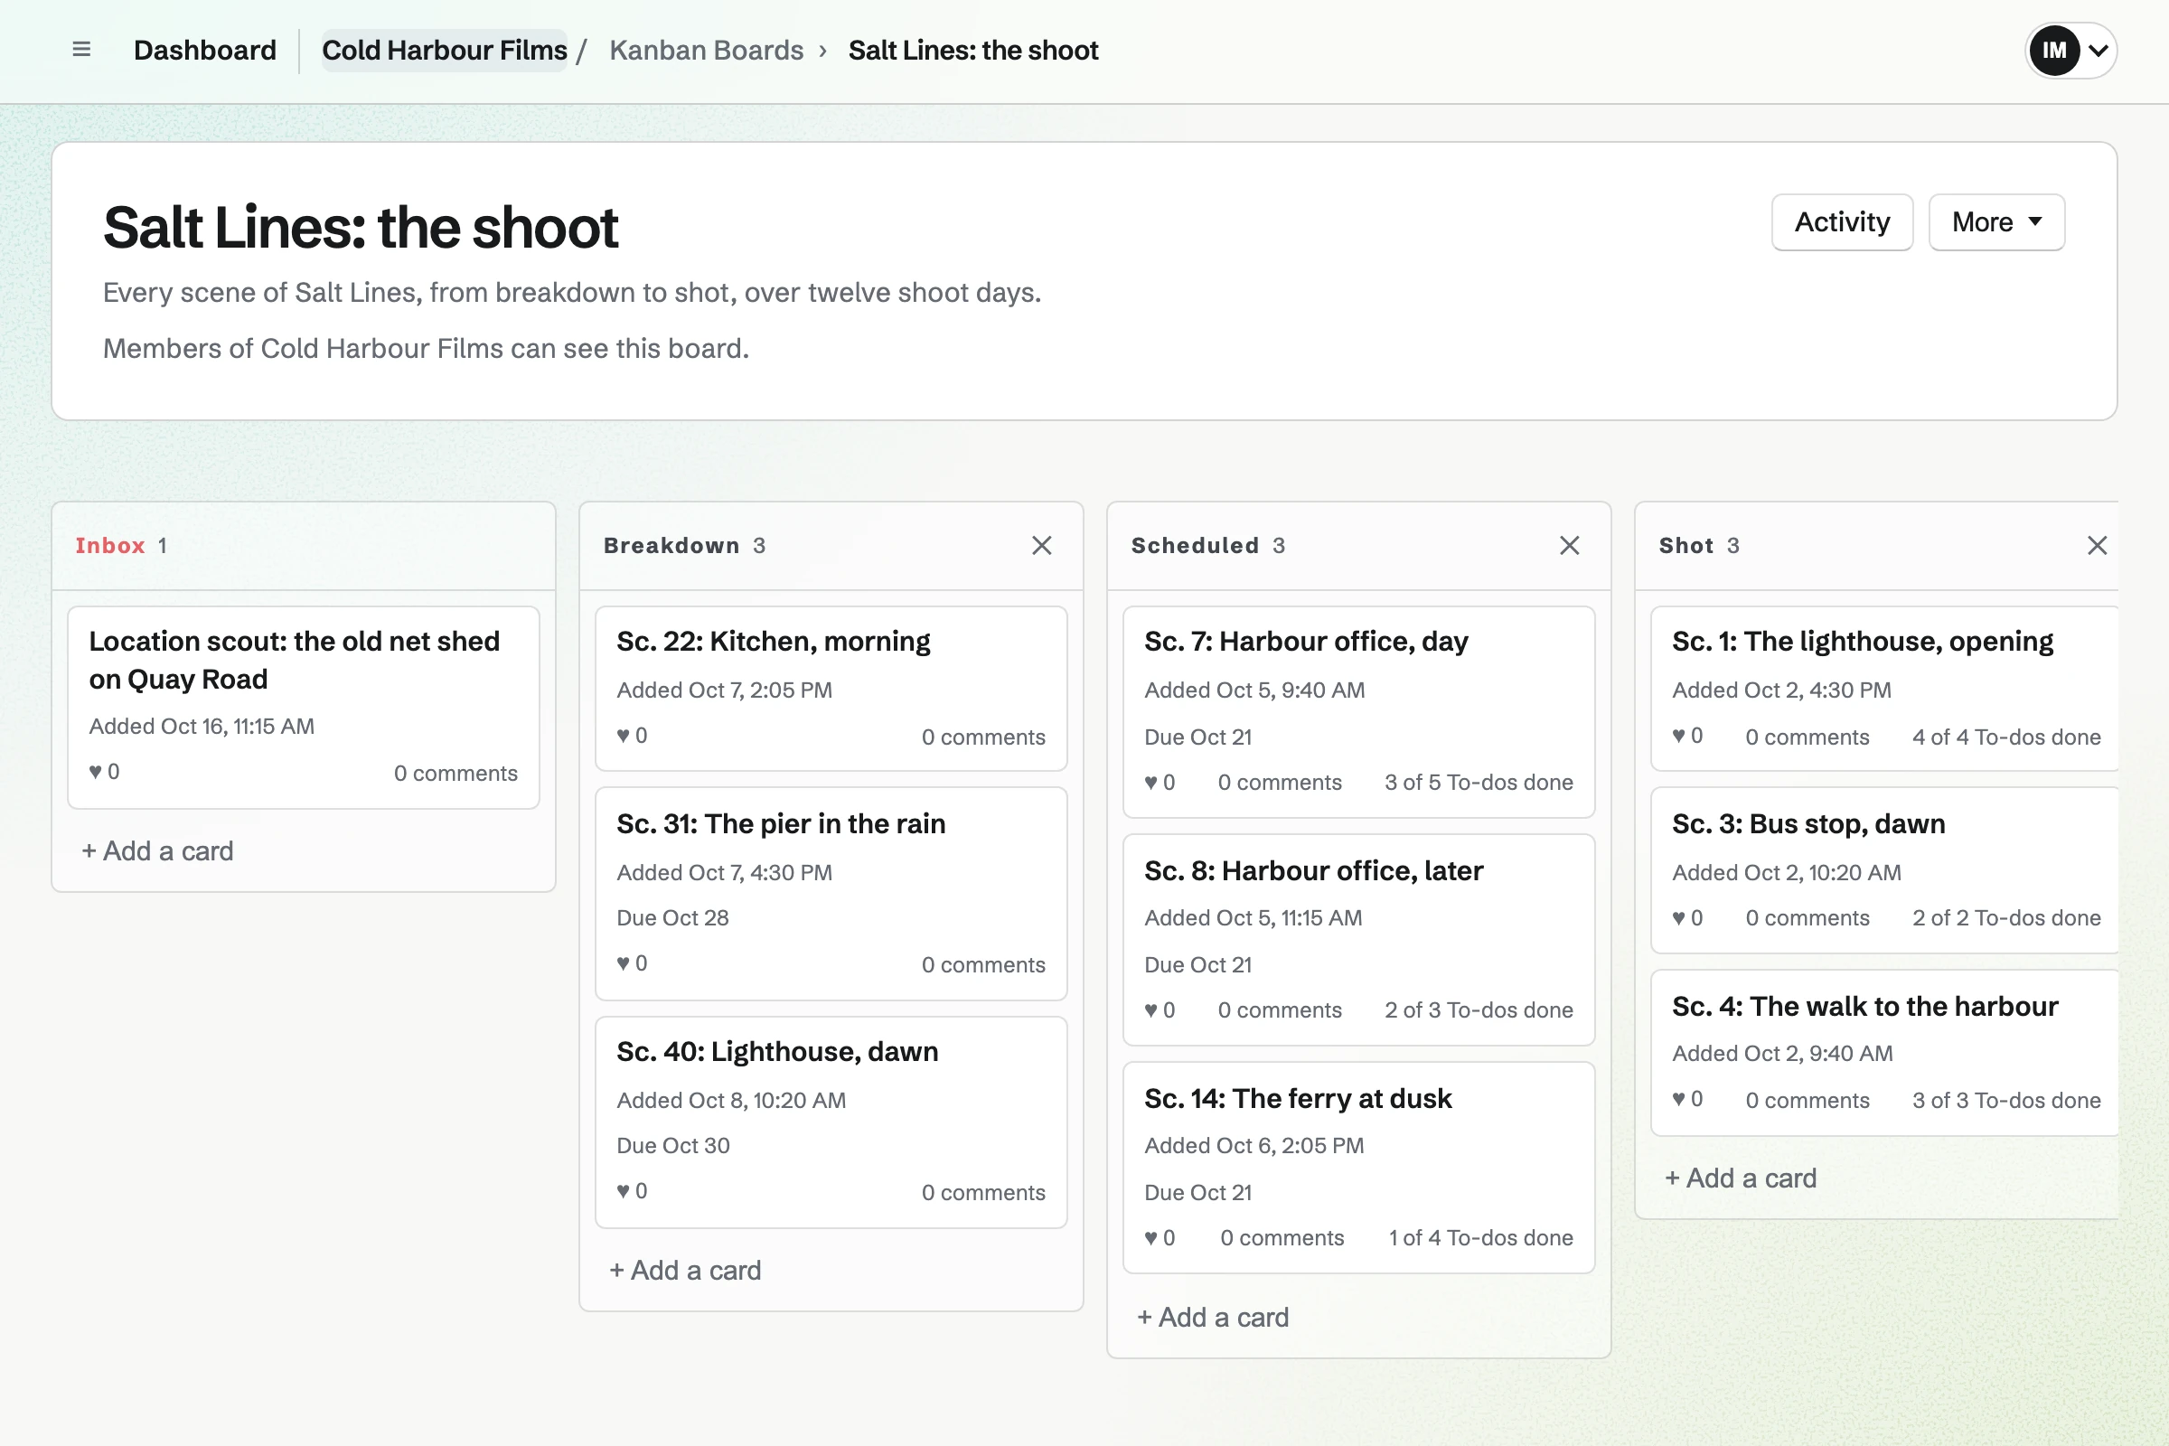
Task: Select the Breakdown column heading
Action: [671, 545]
